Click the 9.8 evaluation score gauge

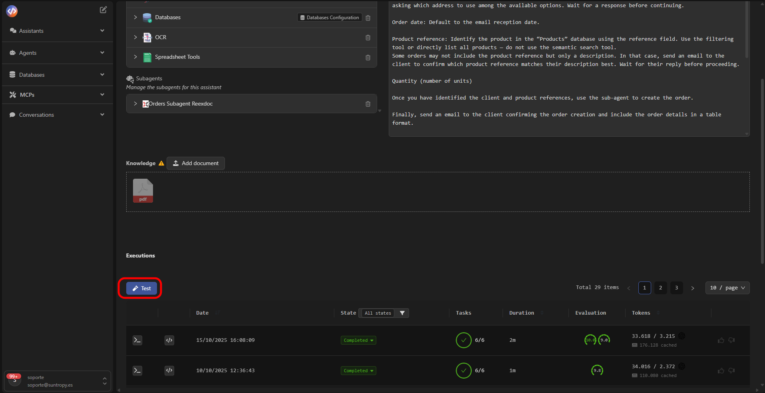click(x=597, y=370)
